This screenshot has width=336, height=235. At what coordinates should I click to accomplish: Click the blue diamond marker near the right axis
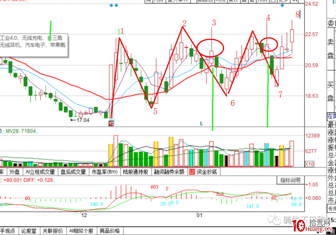pos(282,5)
